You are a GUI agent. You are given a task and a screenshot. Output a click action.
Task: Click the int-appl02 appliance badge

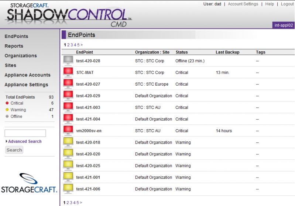click(283, 25)
